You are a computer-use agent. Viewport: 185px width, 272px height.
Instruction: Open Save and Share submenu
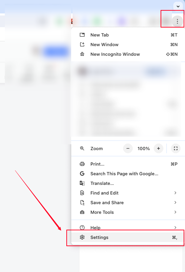tap(129, 202)
